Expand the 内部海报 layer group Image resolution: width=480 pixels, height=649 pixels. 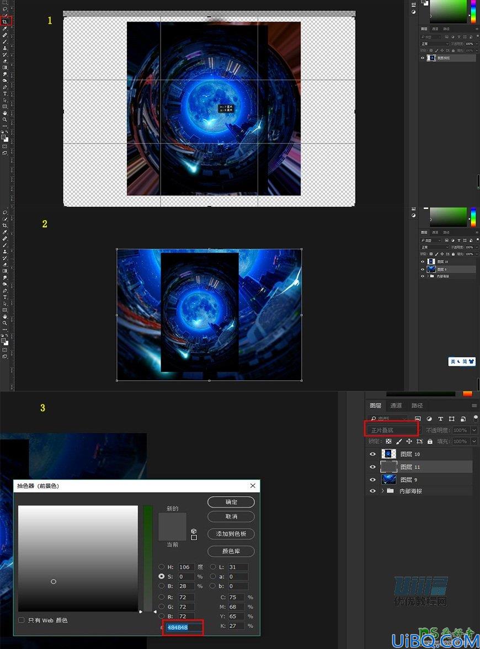point(382,491)
